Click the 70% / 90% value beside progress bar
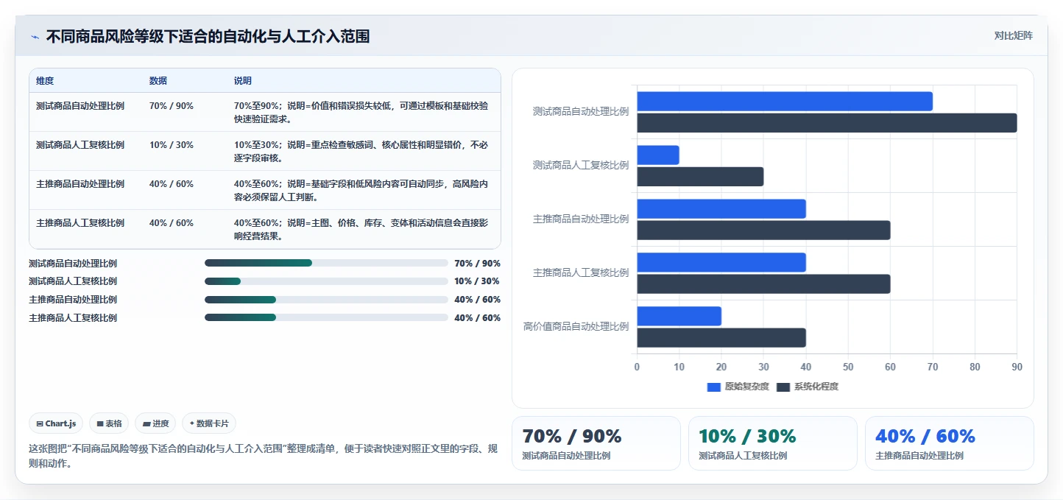This screenshot has height=500, width=1063. click(x=478, y=263)
